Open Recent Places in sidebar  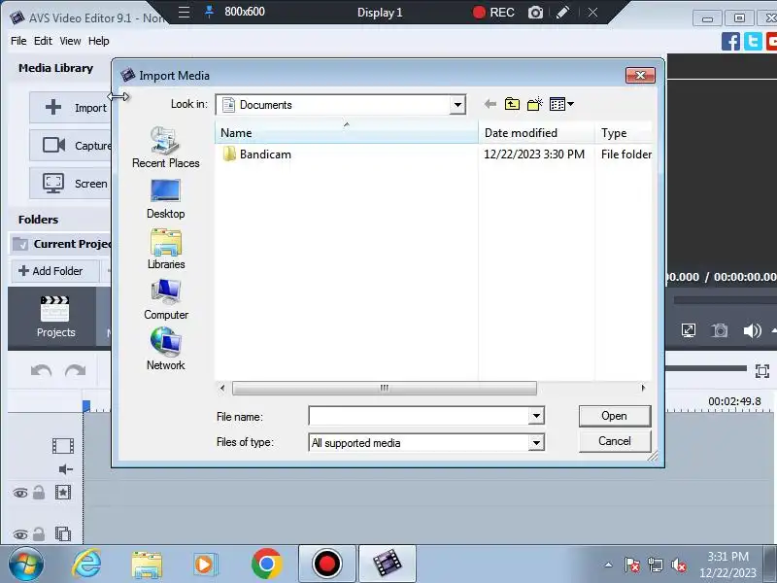[x=165, y=148]
